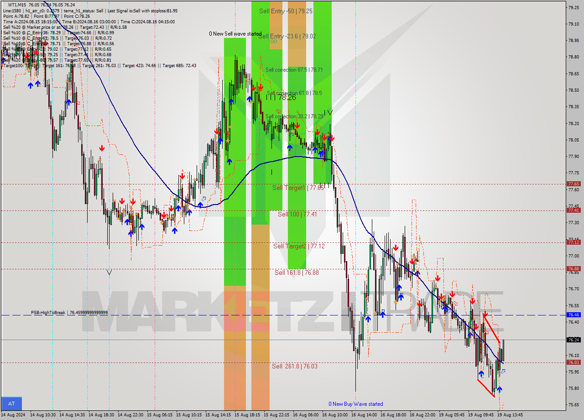Click the 78.80 value on the price scale
Image resolution: width=584 pixels, height=420 pixels.
(574, 57)
